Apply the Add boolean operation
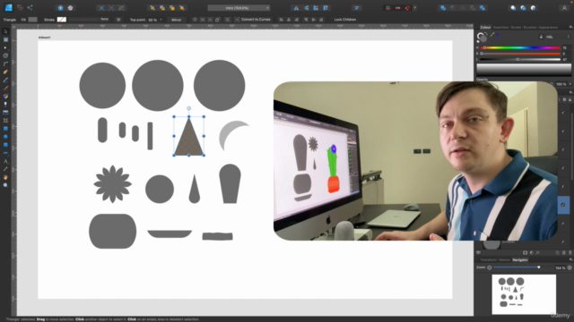Screen dimensions: 574x322 click(443, 8)
